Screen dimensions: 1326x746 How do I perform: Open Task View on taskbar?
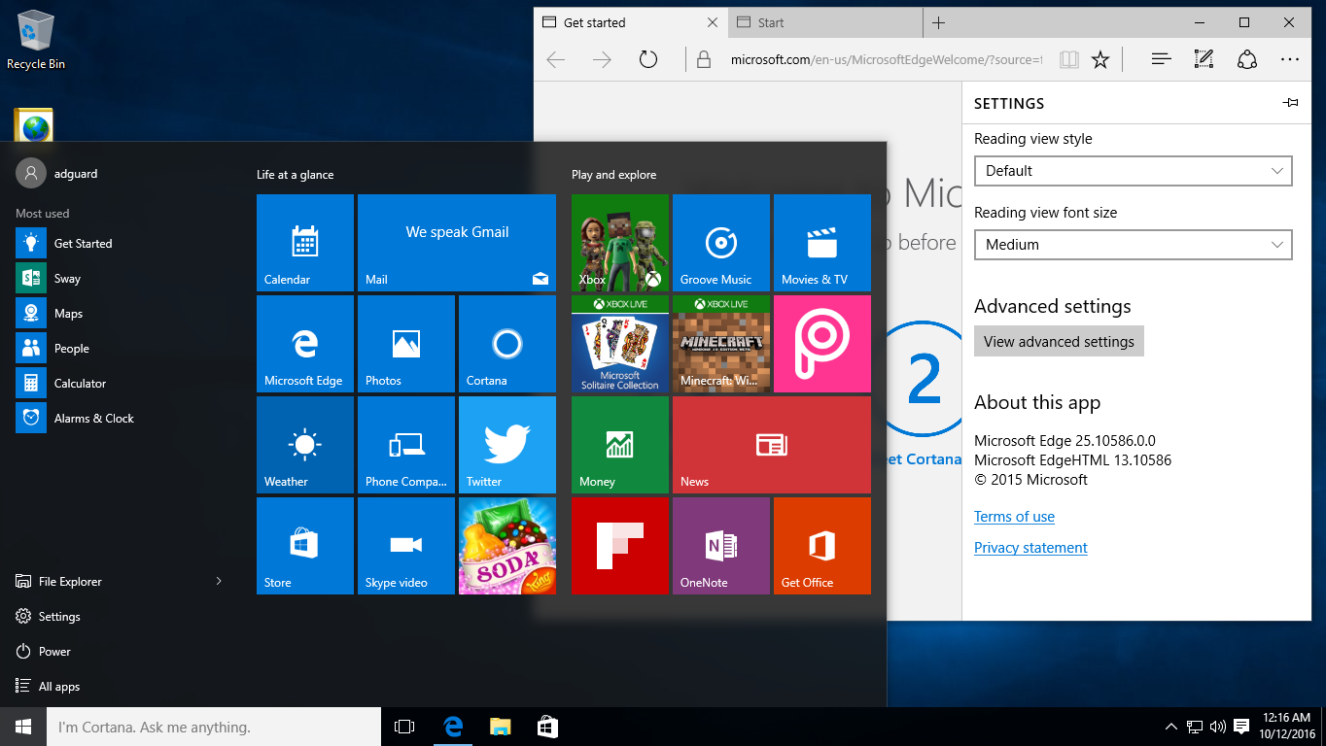coord(404,727)
